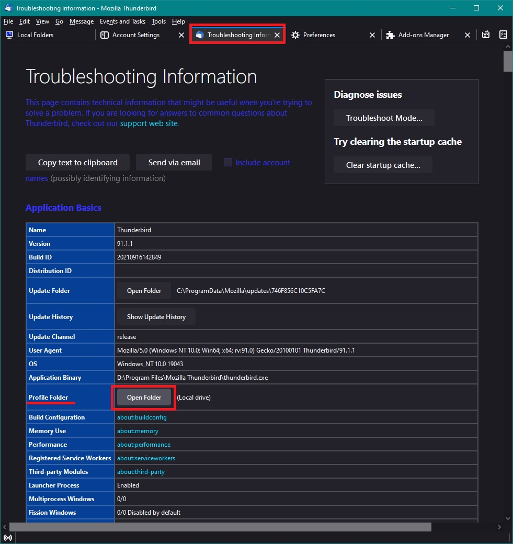513x544 pixels.
Task: Click the Show Update History button
Action: pos(156,316)
